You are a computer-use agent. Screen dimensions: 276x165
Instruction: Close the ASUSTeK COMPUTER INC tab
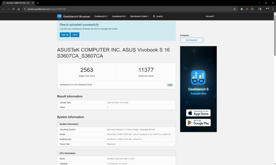coord(33,3)
